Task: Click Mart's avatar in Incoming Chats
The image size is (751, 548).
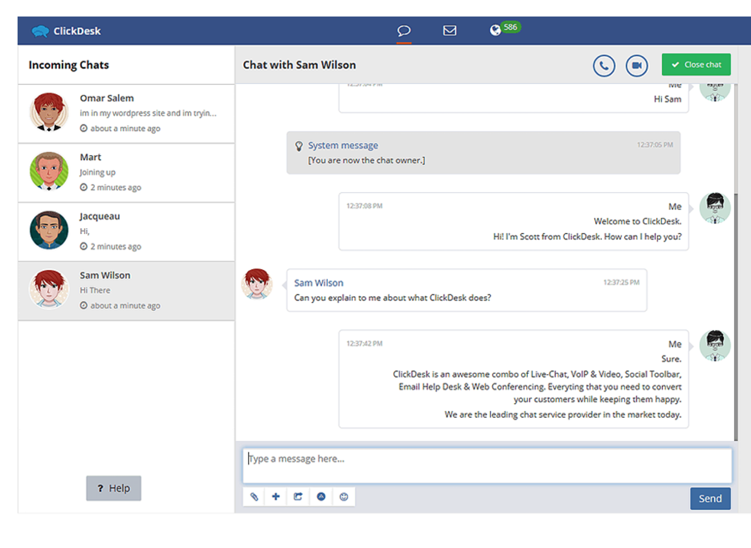Action: coord(49,171)
